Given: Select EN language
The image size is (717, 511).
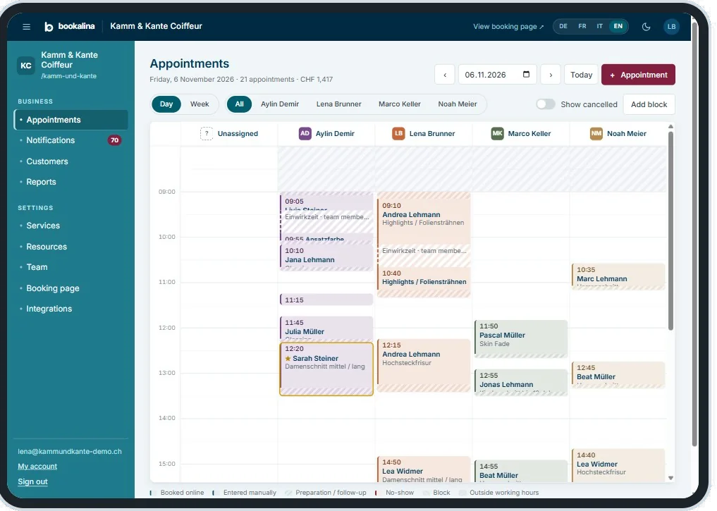Looking at the screenshot, I should (x=618, y=27).
